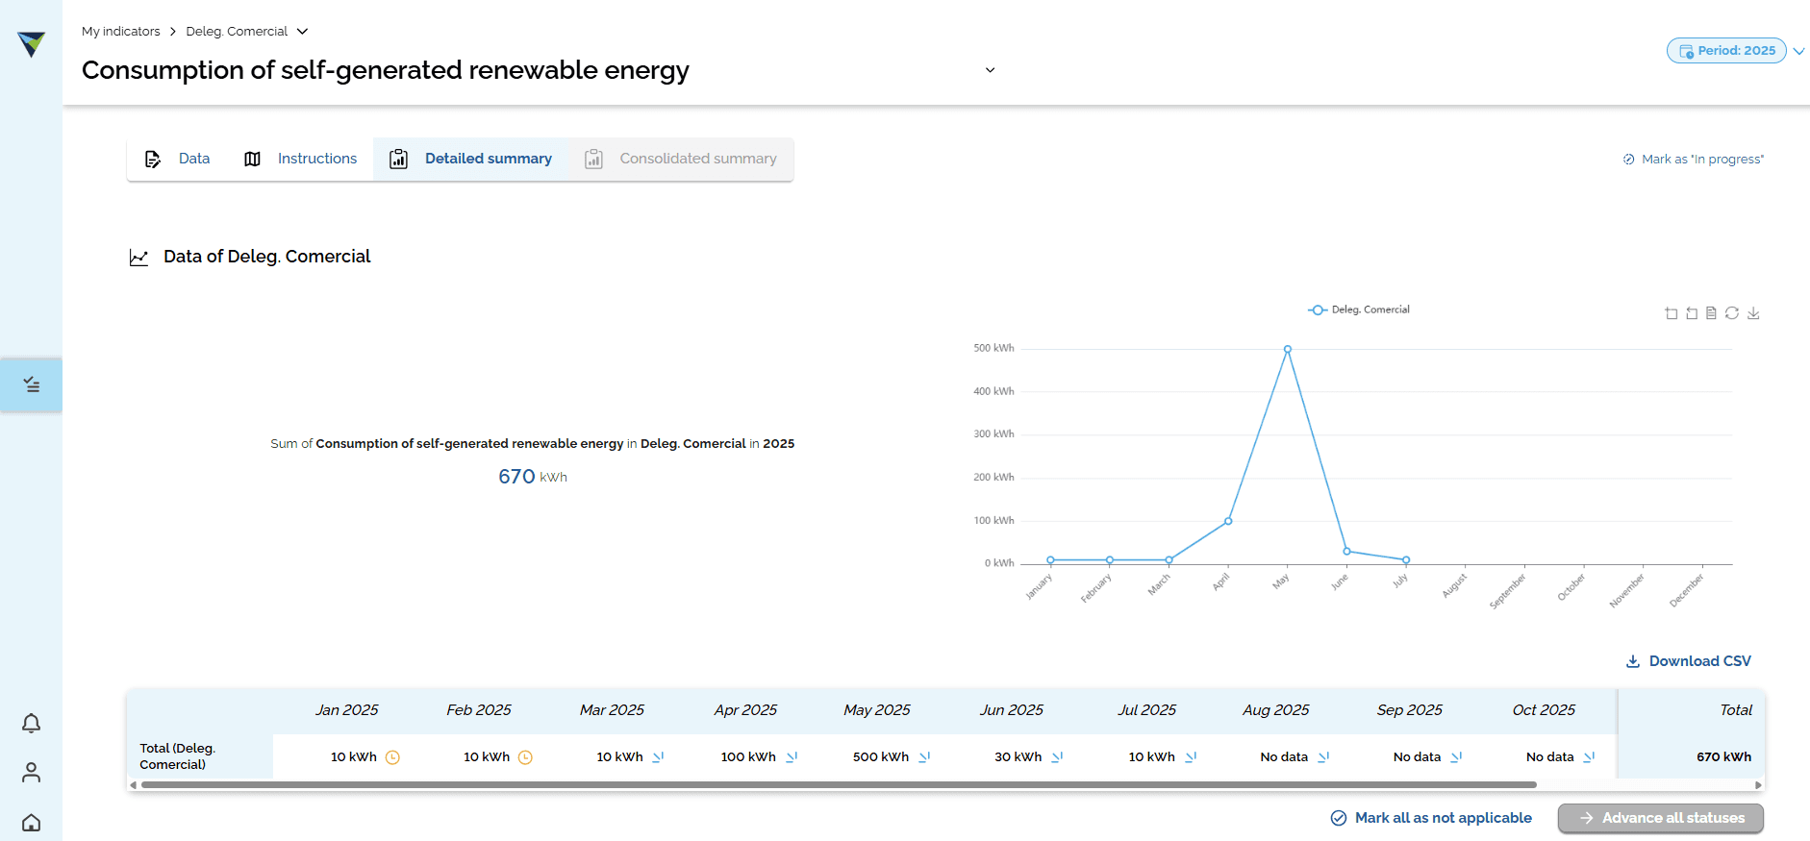Click the Oct 2025 column header
This screenshot has height=841, width=1810.
1544,710
